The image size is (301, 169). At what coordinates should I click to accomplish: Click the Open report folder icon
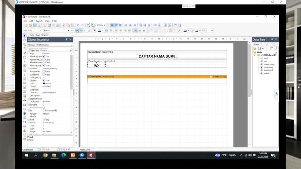(30, 25)
